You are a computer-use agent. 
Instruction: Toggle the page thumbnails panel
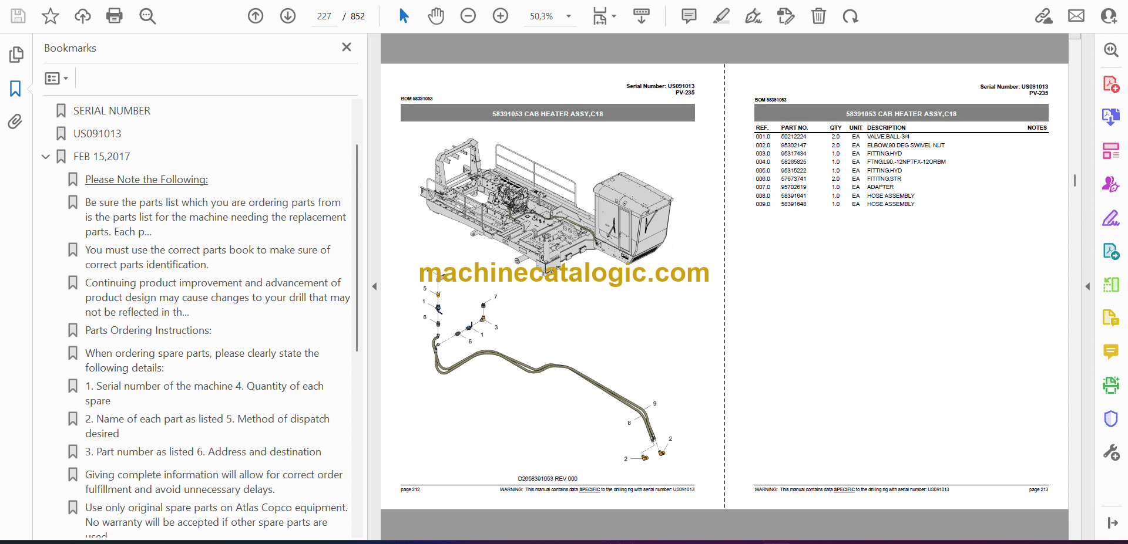(x=16, y=55)
